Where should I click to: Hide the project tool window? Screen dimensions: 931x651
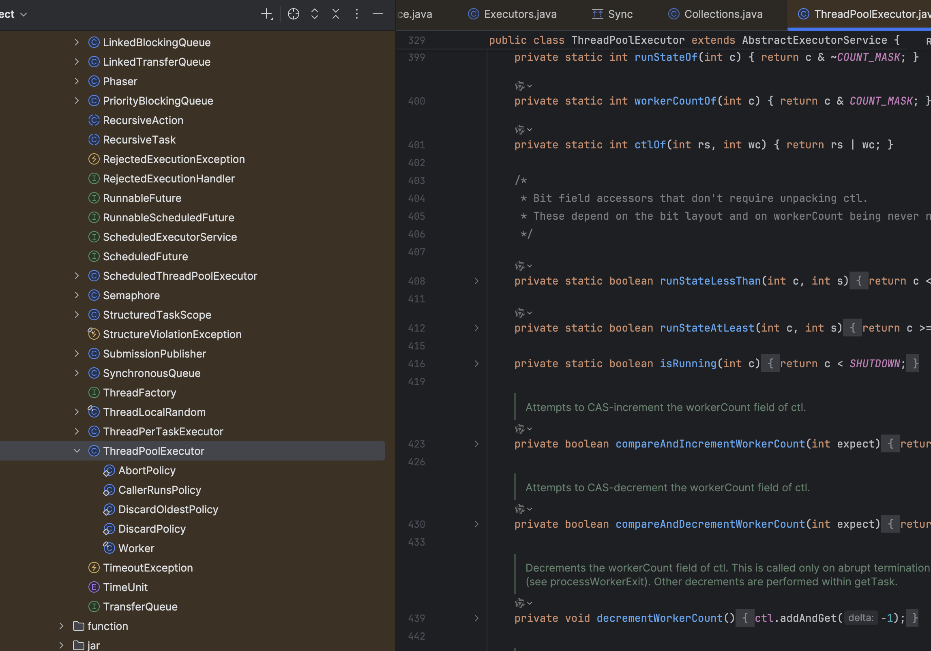pos(378,14)
